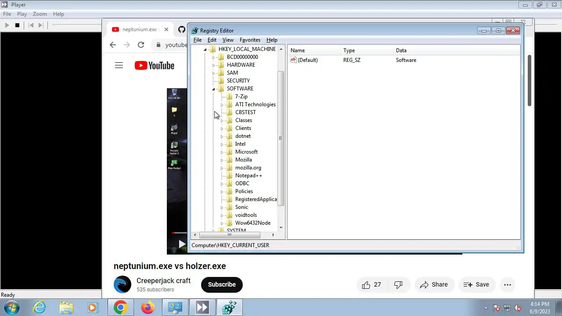Select the SECURITY key folder icon
The image size is (562, 316).
[221, 81]
